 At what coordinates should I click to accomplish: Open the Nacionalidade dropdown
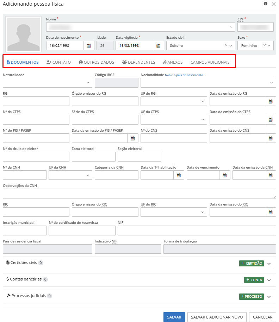point(208,83)
